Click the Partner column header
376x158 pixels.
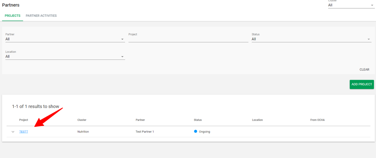point(140,120)
